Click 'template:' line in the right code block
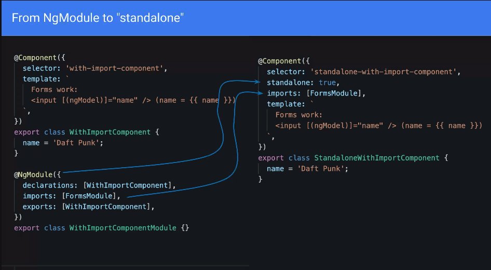The height and width of the screenshot is (270, 491). 290,104
